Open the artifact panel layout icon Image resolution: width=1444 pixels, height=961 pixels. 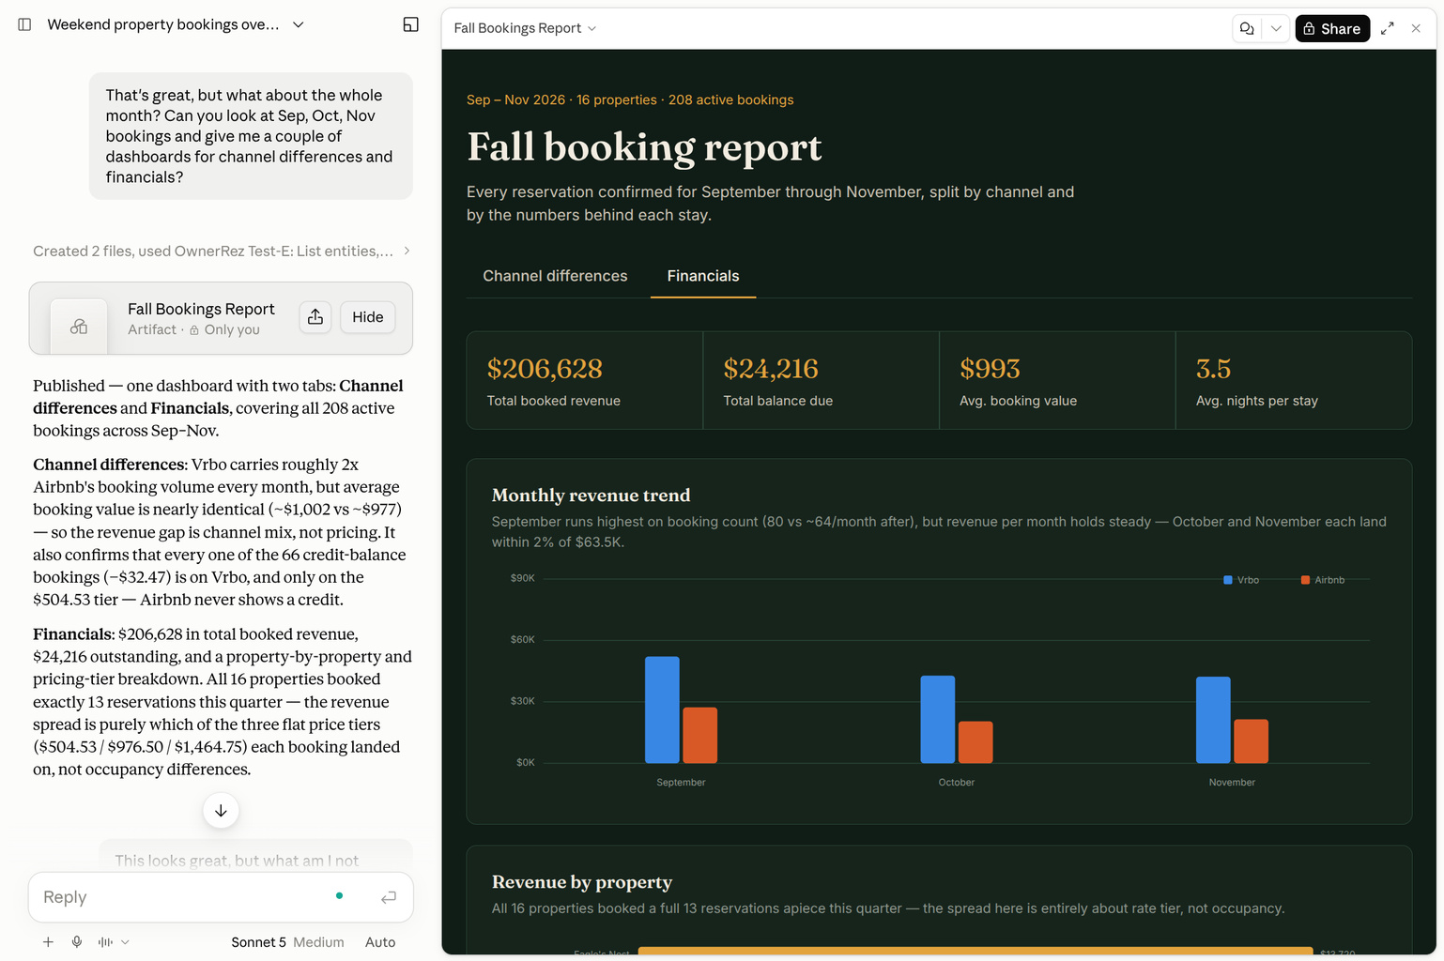[410, 24]
